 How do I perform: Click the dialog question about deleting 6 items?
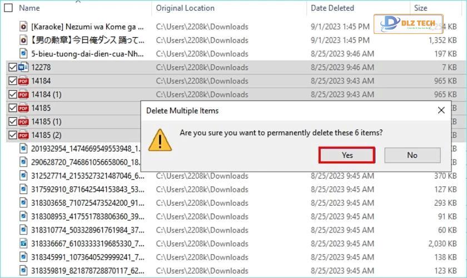(x=281, y=132)
